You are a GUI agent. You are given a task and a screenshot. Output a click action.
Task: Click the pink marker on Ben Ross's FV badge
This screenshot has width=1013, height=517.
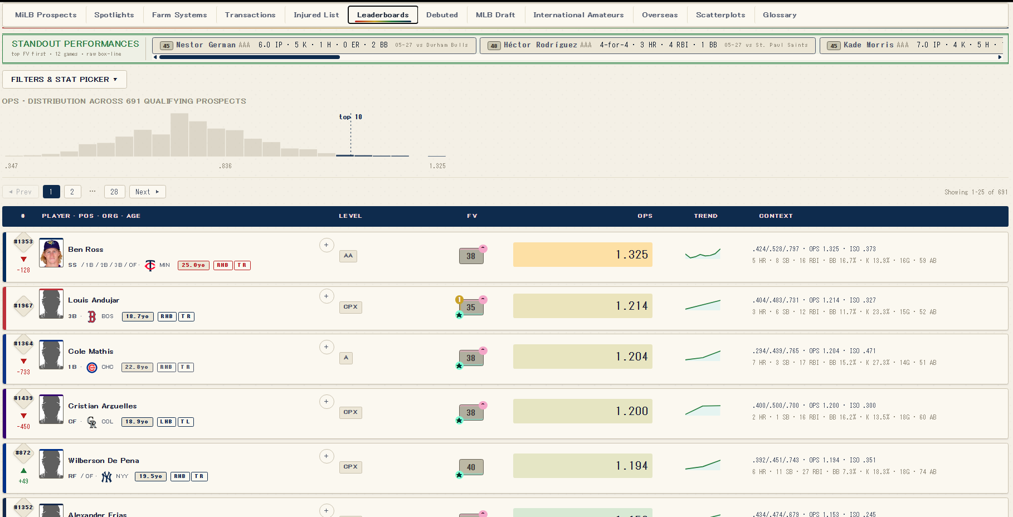click(483, 248)
